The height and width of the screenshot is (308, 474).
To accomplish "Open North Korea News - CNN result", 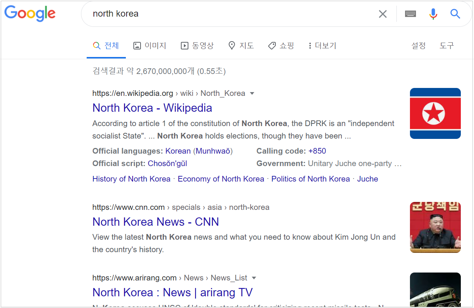I will point(156,222).
